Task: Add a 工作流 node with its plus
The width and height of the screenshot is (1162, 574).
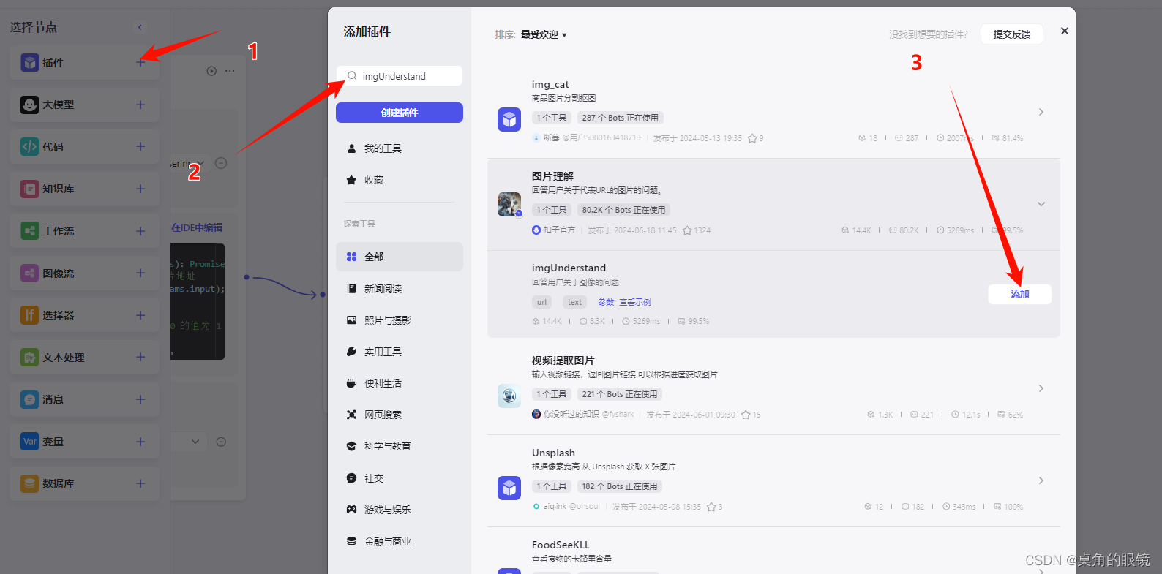Action: pyautogui.click(x=140, y=231)
